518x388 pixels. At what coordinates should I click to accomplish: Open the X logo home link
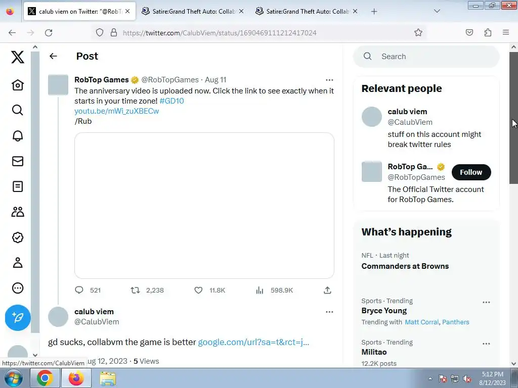(x=18, y=57)
